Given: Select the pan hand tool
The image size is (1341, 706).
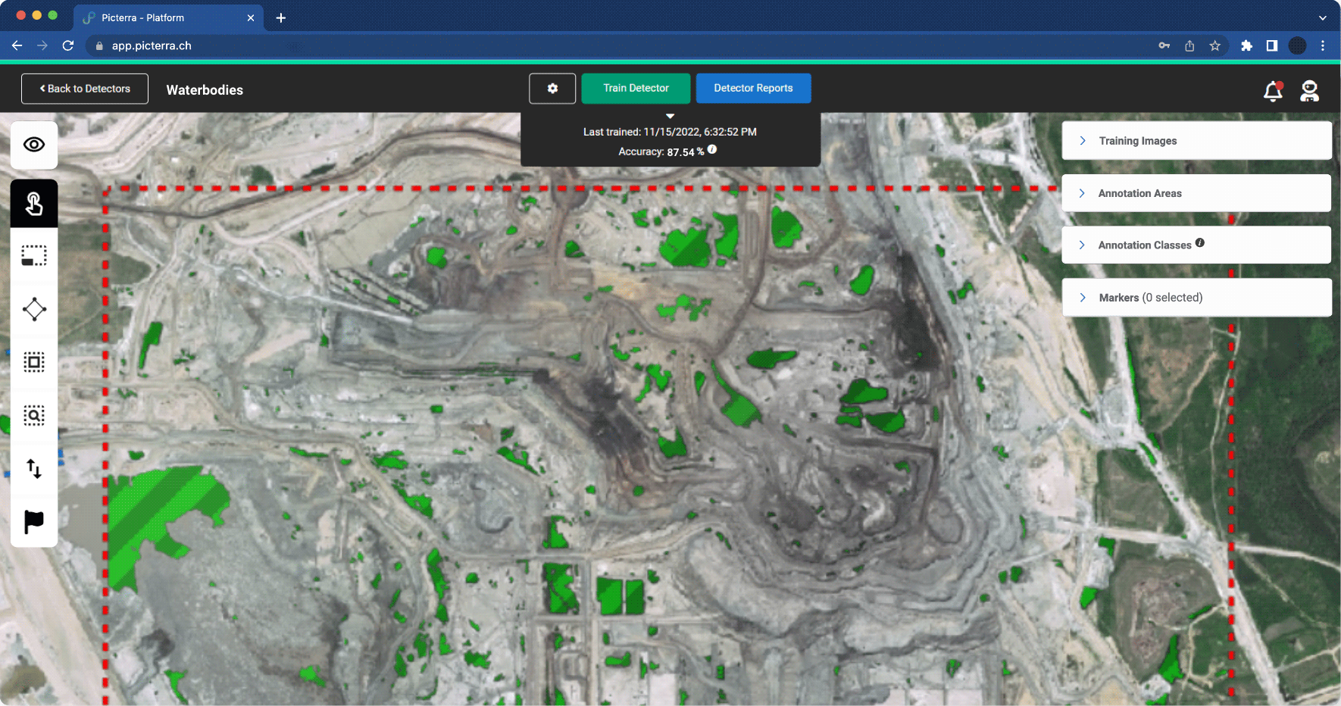Looking at the screenshot, I should 34,203.
